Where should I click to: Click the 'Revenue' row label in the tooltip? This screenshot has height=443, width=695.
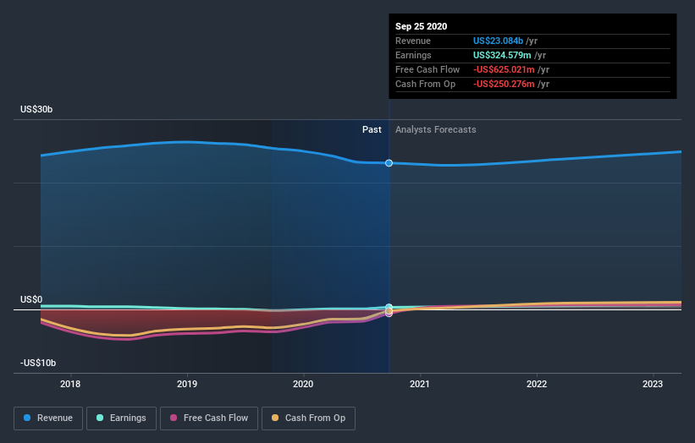pos(413,41)
